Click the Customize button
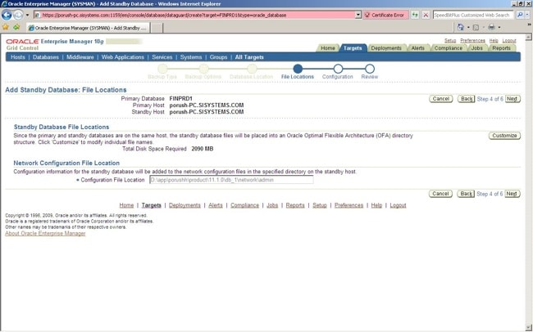 [x=504, y=135]
